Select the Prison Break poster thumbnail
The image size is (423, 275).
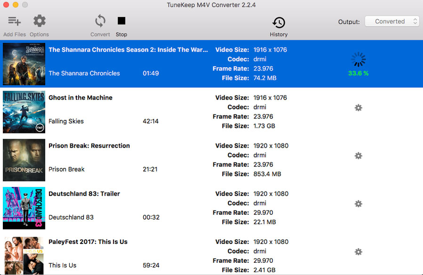[x=24, y=160]
